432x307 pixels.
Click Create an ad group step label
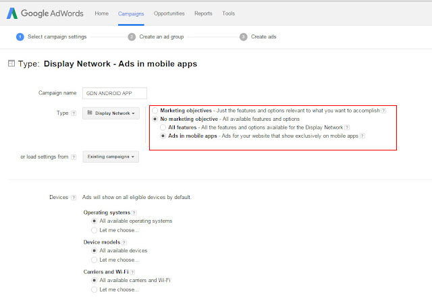[x=161, y=37]
